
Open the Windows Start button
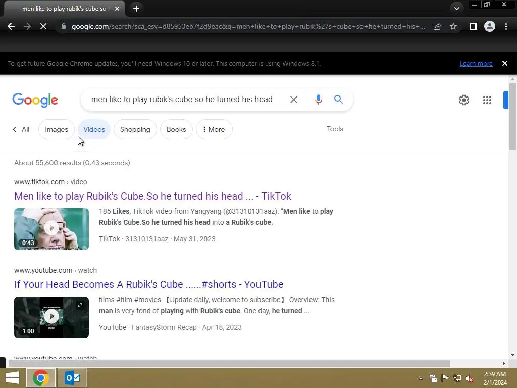click(13, 378)
